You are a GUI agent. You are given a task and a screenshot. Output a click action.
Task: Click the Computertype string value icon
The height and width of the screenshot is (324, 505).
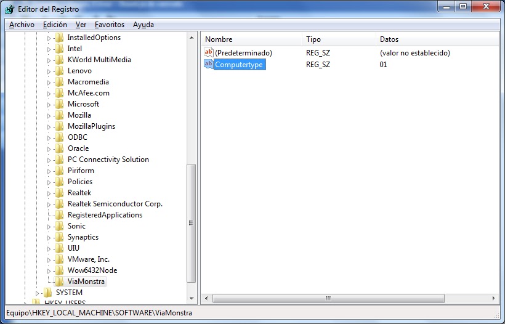[209, 64]
